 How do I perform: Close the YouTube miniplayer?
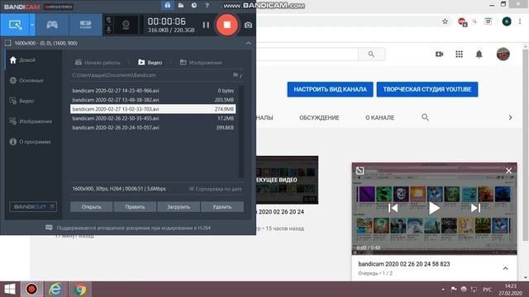[508, 171]
